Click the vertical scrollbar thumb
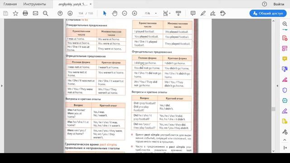Image resolution: width=290 pixels, height=163 pixels. point(274,109)
